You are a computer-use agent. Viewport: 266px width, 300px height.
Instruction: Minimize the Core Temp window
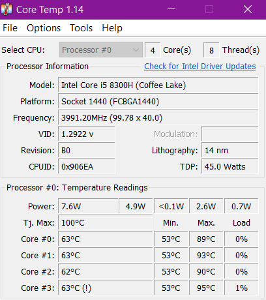171,9
